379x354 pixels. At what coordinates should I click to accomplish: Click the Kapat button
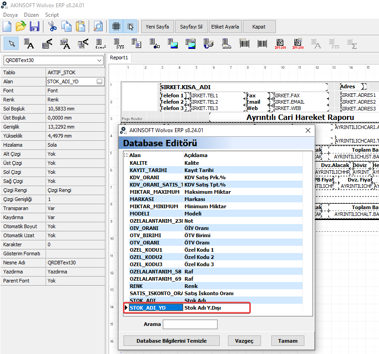[x=259, y=26]
